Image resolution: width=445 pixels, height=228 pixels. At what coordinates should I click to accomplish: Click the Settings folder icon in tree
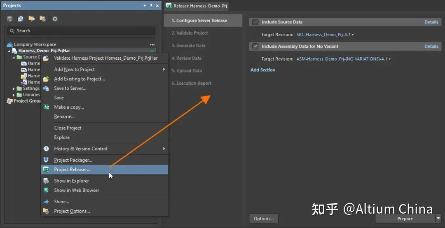pyautogui.click(x=19, y=88)
